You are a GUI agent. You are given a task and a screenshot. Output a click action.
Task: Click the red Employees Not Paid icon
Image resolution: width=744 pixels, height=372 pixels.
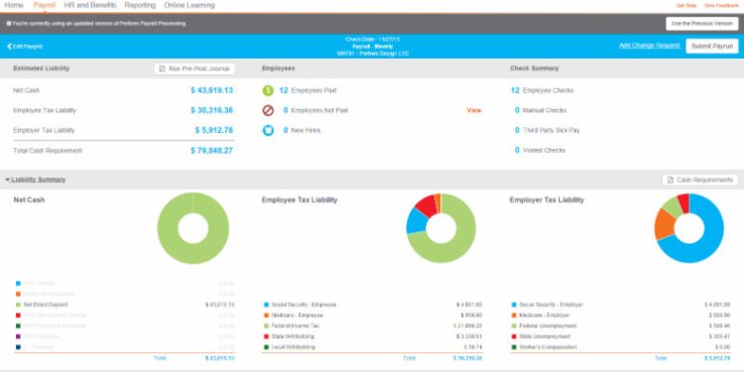(x=268, y=110)
